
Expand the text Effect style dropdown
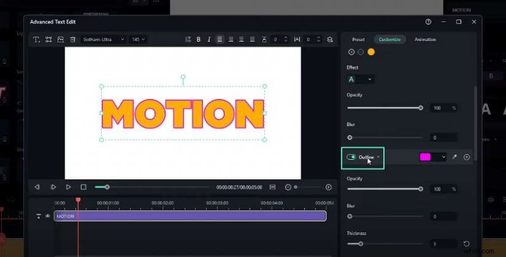pos(360,79)
